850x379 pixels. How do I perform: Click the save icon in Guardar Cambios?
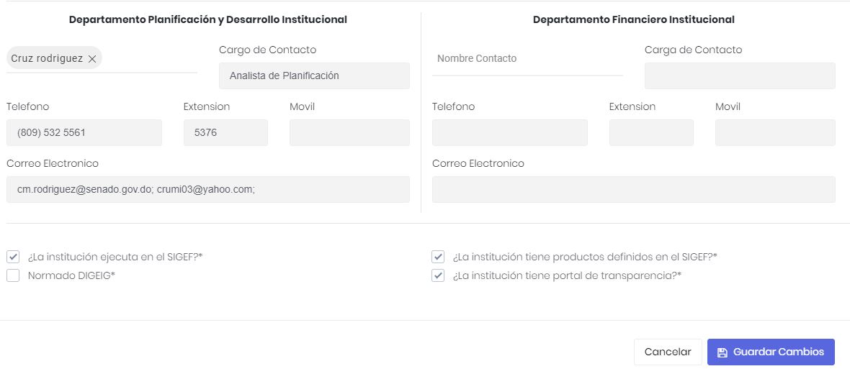click(722, 352)
